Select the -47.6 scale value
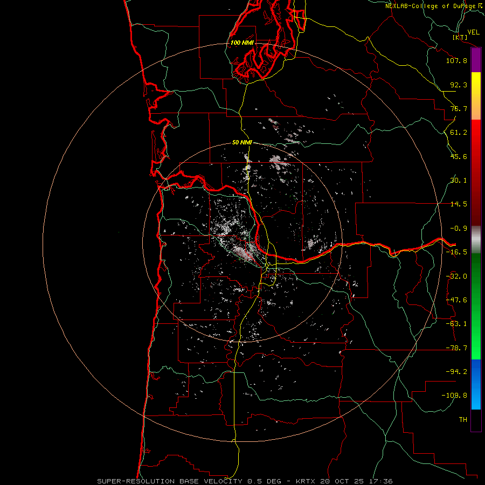This screenshot has width=485, height=485. click(x=456, y=300)
